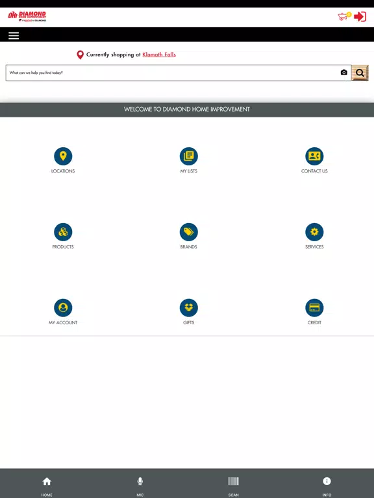Open the hamburger navigation menu
The width and height of the screenshot is (374, 498).
14,36
